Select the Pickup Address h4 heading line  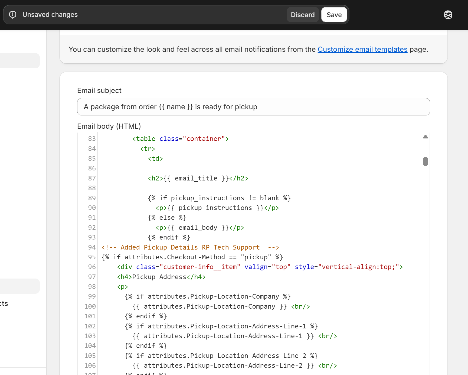tap(161, 277)
